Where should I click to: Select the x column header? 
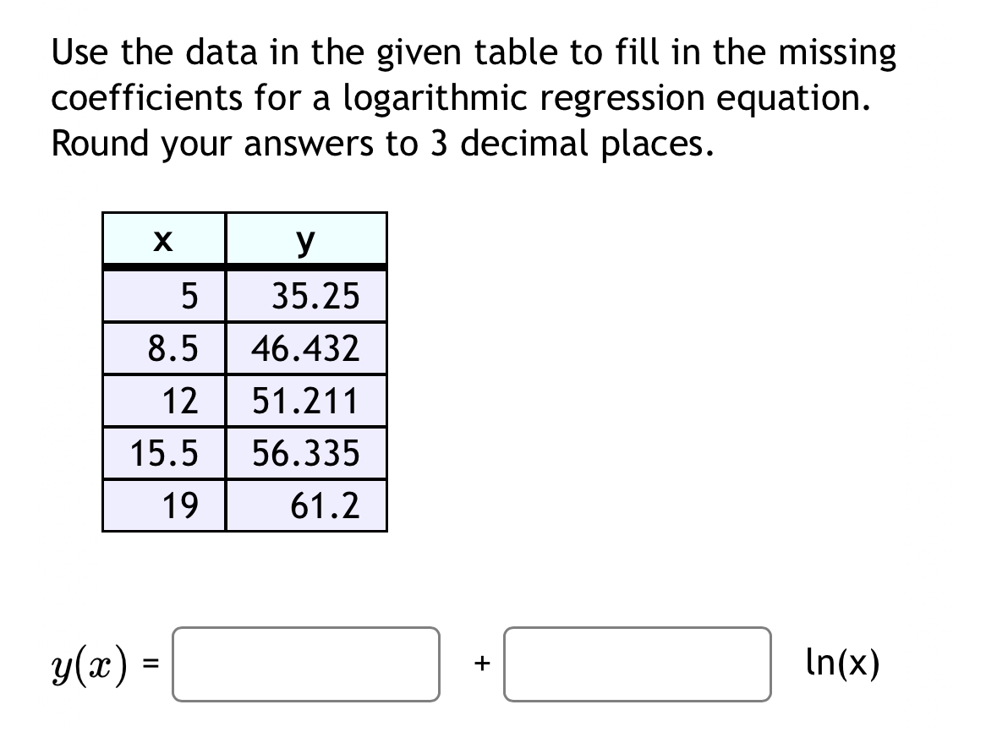[x=162, y=239]
